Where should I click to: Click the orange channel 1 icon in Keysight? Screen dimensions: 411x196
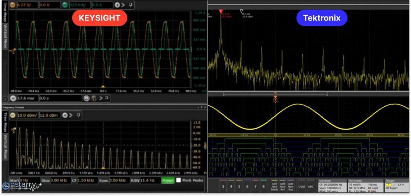(x=12, y=5)
